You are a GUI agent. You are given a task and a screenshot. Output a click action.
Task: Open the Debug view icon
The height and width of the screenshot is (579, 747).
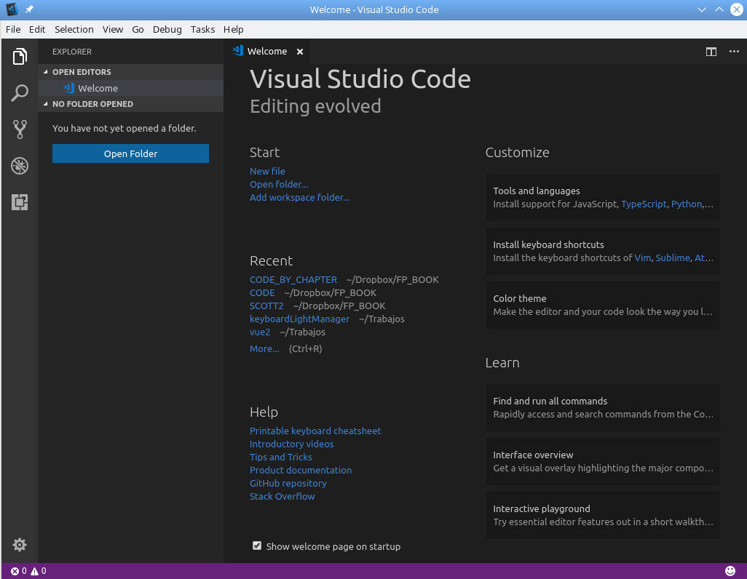click(x=20, y=166)
